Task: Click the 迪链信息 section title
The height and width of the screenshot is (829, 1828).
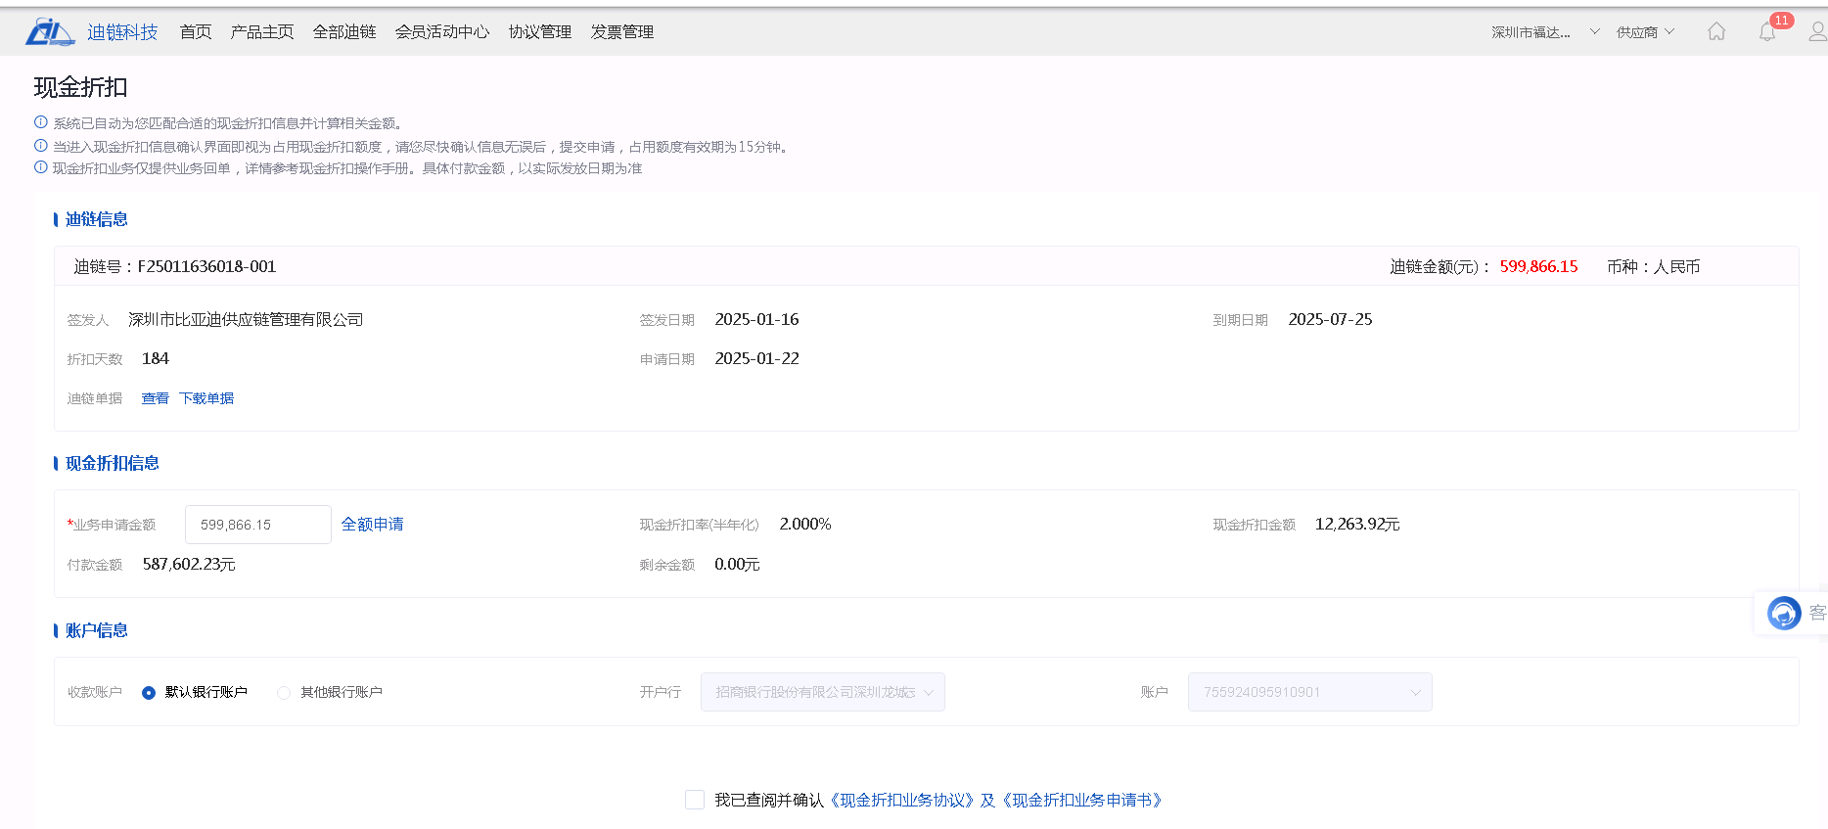Action: click(x=97, y=219)
